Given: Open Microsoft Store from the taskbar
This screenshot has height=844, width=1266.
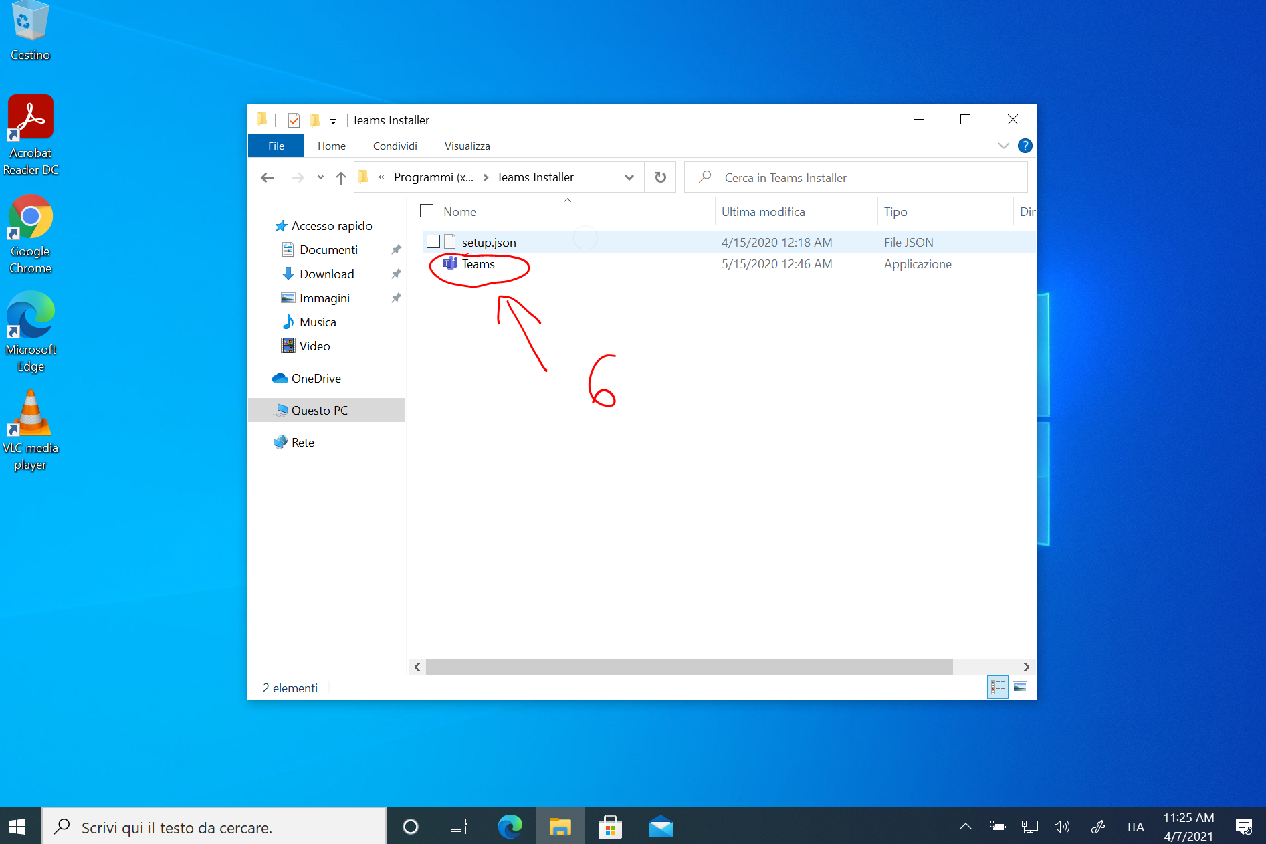Looking at the screenshot, I should [x=610, y=827].
